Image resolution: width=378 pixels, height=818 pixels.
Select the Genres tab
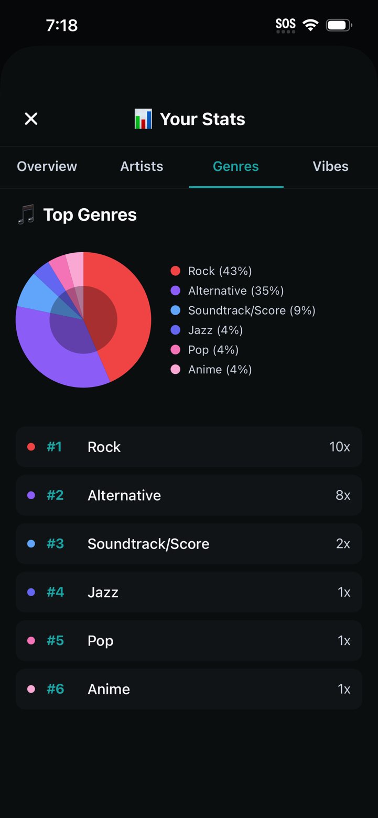point(235,166)
